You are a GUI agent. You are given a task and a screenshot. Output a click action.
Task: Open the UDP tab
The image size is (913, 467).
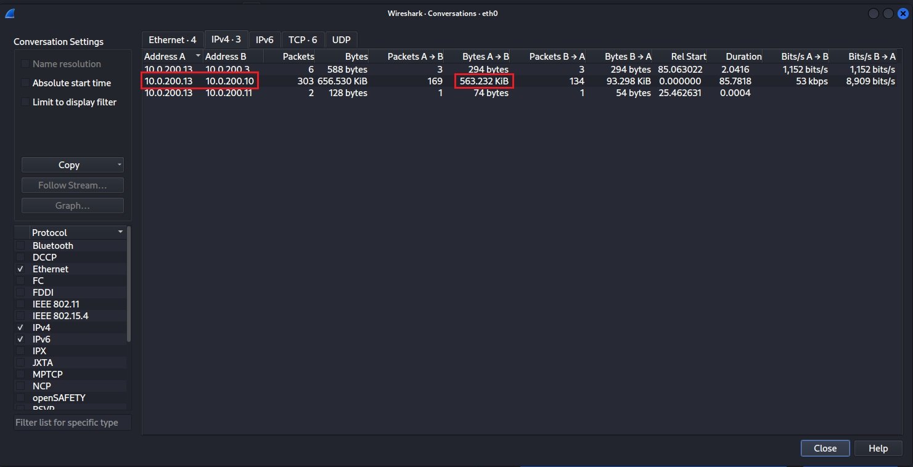[x=341, y=40]
